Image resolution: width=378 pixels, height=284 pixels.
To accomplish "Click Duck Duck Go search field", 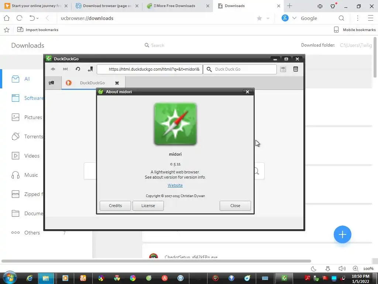I will click(x=240, y=69).
